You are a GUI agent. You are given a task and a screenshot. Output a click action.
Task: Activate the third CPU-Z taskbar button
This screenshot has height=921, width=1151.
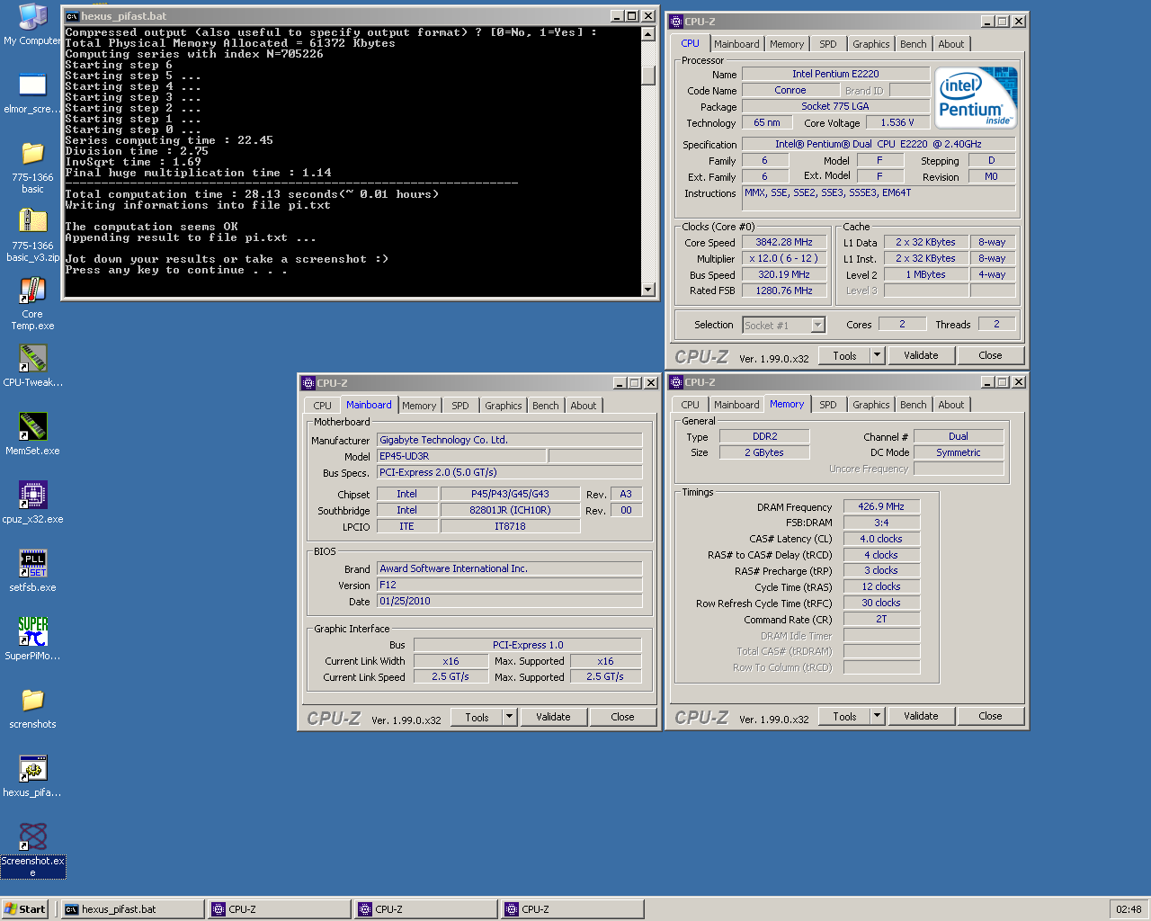[x=572, y=909]
